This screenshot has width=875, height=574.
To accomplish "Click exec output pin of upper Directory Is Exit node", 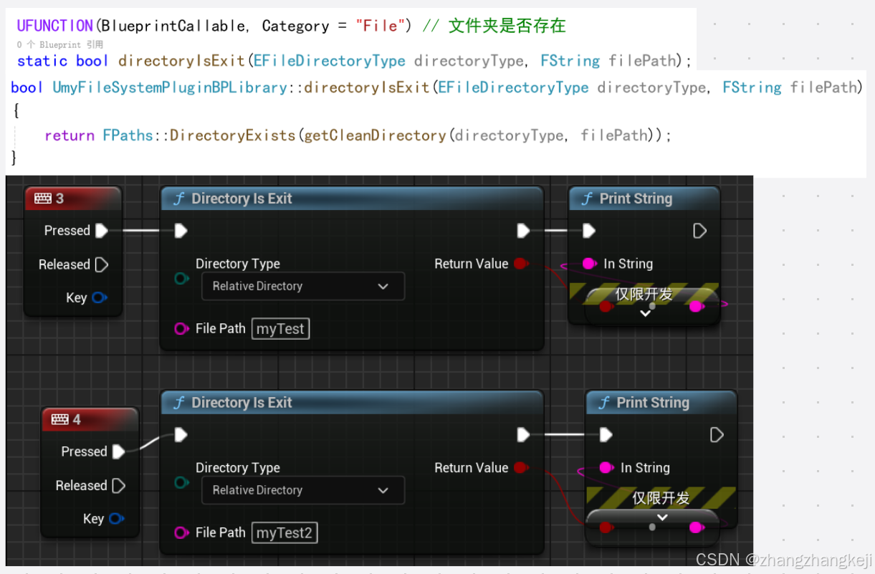I will coord(523,230).
